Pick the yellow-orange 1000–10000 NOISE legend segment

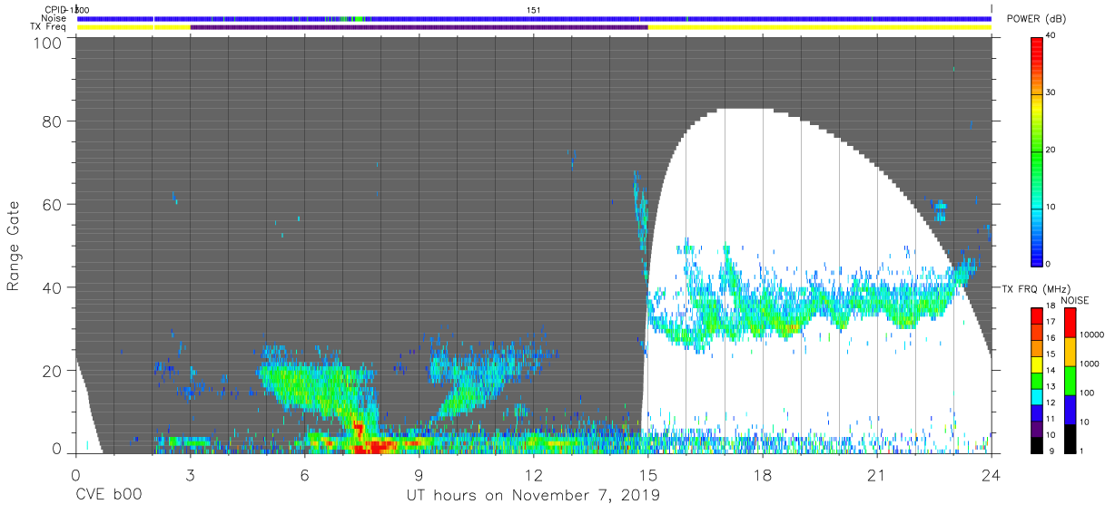point(1070,351)
